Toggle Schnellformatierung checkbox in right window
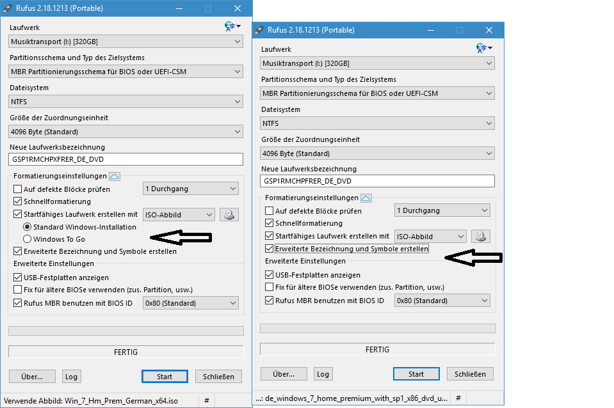Viewport: 614px width, 408px height. pyautogui.click(x=269, y=223)
